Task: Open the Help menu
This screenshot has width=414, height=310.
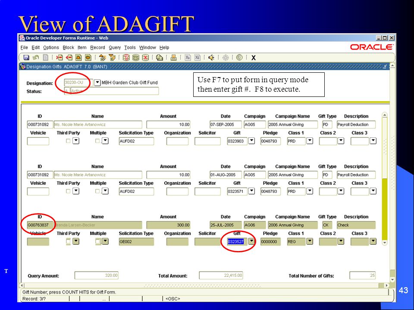Action: [164, 48]
